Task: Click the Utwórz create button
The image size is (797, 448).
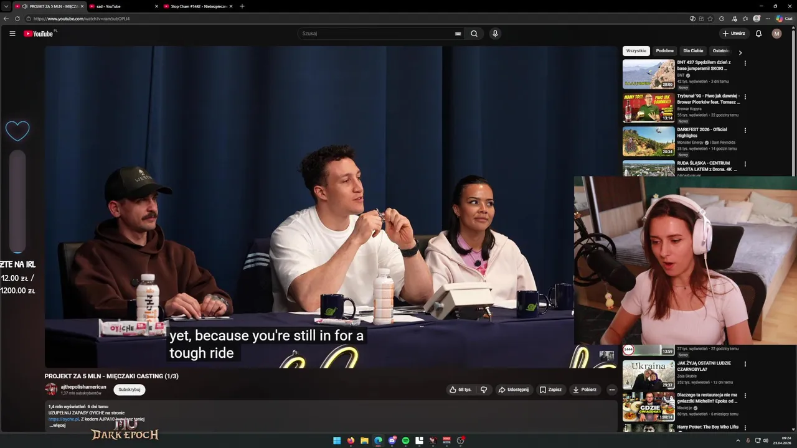Action: 733,34
